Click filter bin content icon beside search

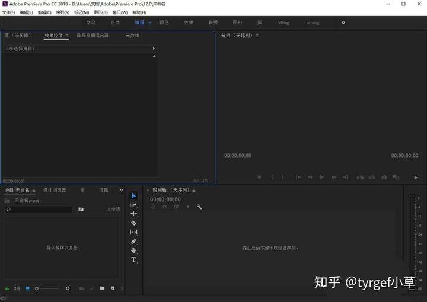tap(81, 209)
